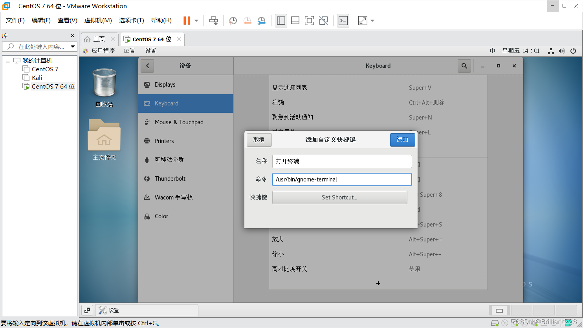Viewport: 583px width, 328px height.
Task: Click the 命令 input field
Action: [342, 179]
